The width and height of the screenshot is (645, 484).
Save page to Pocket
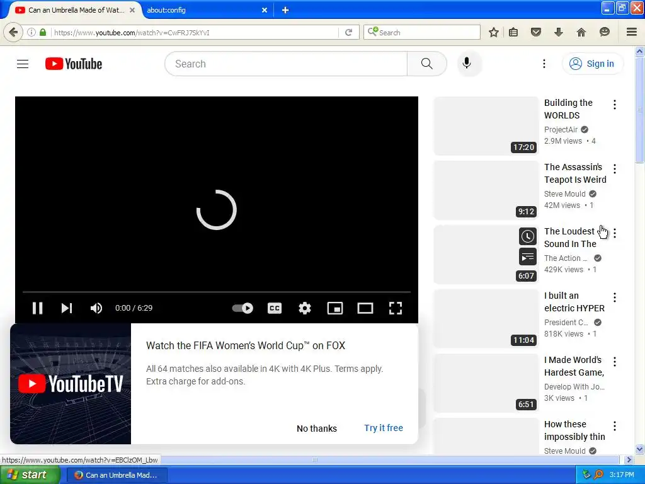(x=535, y=32)
